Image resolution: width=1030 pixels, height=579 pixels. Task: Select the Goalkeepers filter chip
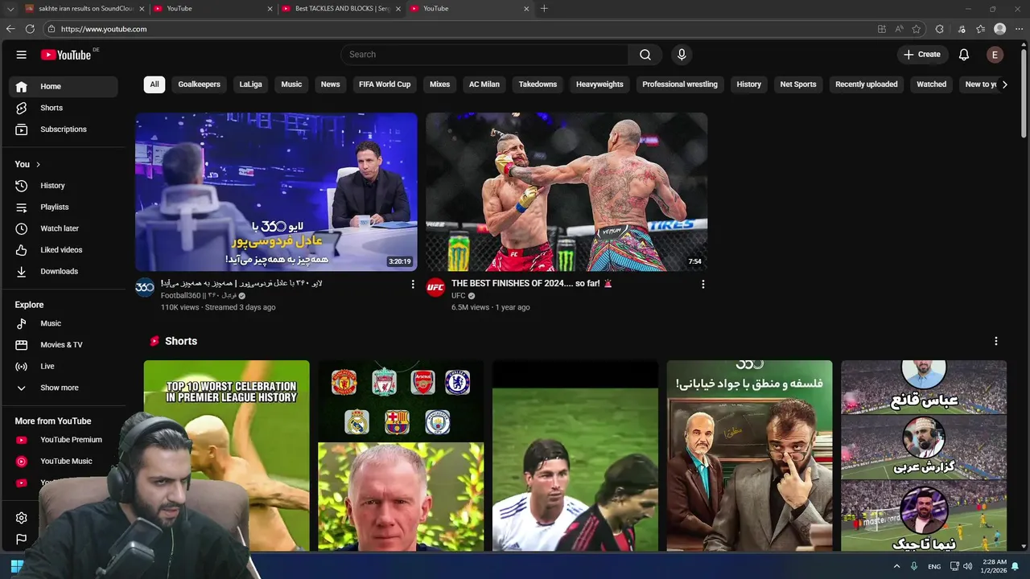tap(199, 84)
